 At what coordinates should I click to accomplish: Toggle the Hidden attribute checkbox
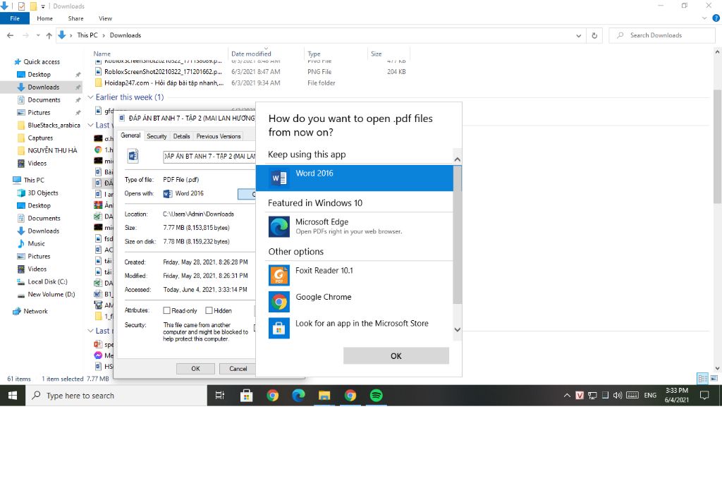tap(209, 311)
